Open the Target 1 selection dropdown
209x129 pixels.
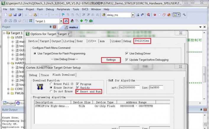[61, 21]
